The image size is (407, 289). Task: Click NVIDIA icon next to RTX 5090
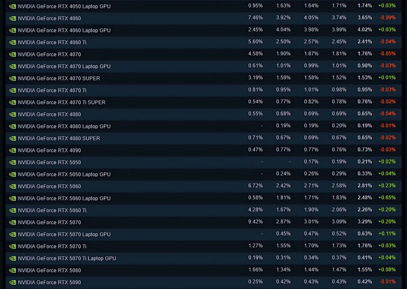pos(12,283)
